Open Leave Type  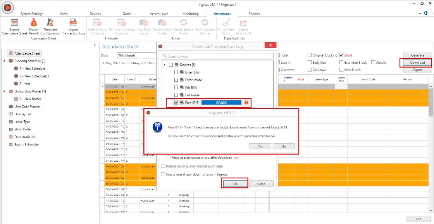tap(19, 121)
